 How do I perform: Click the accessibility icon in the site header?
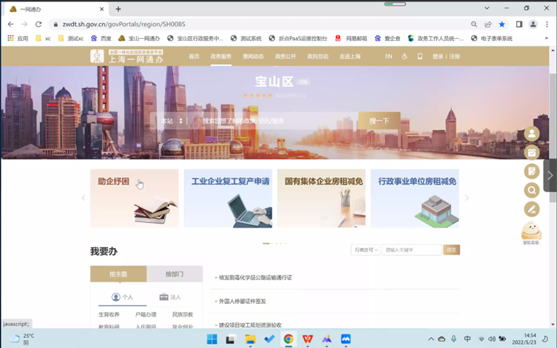(404, 57)
